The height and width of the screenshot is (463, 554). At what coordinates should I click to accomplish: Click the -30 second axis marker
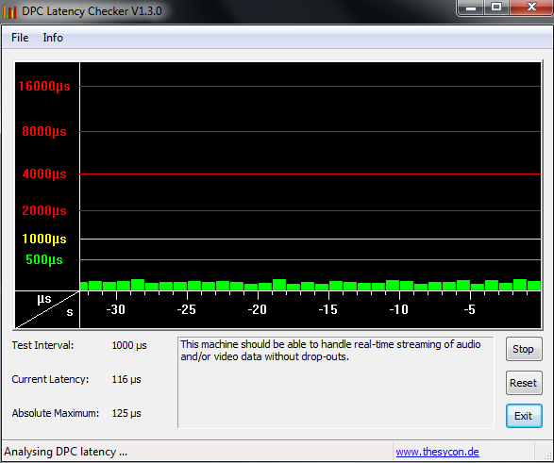point(116,309)
